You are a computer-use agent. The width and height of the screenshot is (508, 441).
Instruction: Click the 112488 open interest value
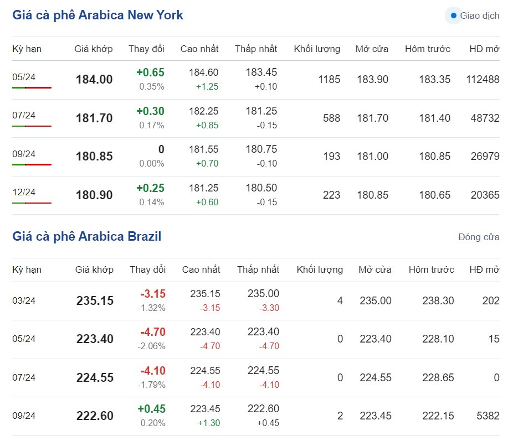(483, 80)
